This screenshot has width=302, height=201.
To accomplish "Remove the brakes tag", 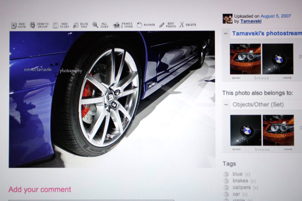I will (253, 181).
